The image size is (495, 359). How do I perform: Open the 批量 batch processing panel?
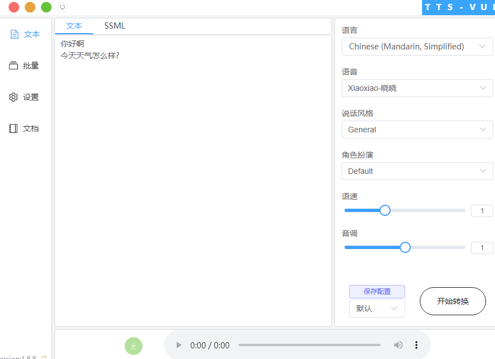pyautogui.click(x=25, y=65)
